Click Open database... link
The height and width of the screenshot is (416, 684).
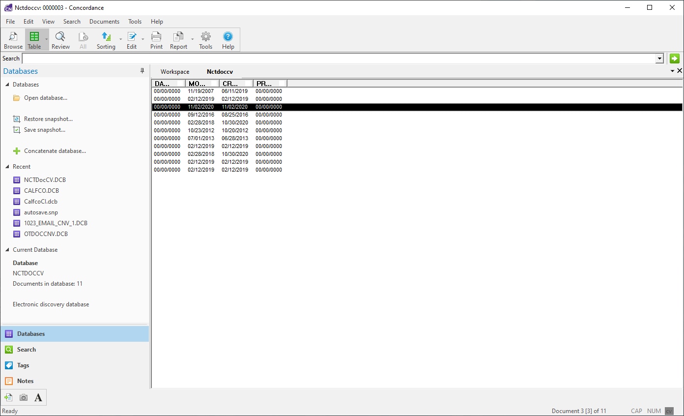[46, 98]
